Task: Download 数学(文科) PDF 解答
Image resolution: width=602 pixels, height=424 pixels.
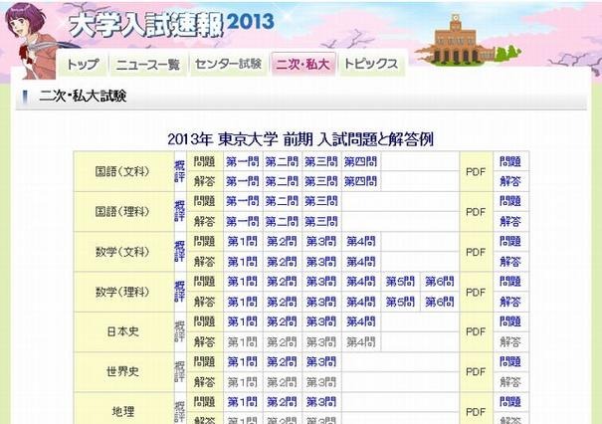Action: (510, 262)
